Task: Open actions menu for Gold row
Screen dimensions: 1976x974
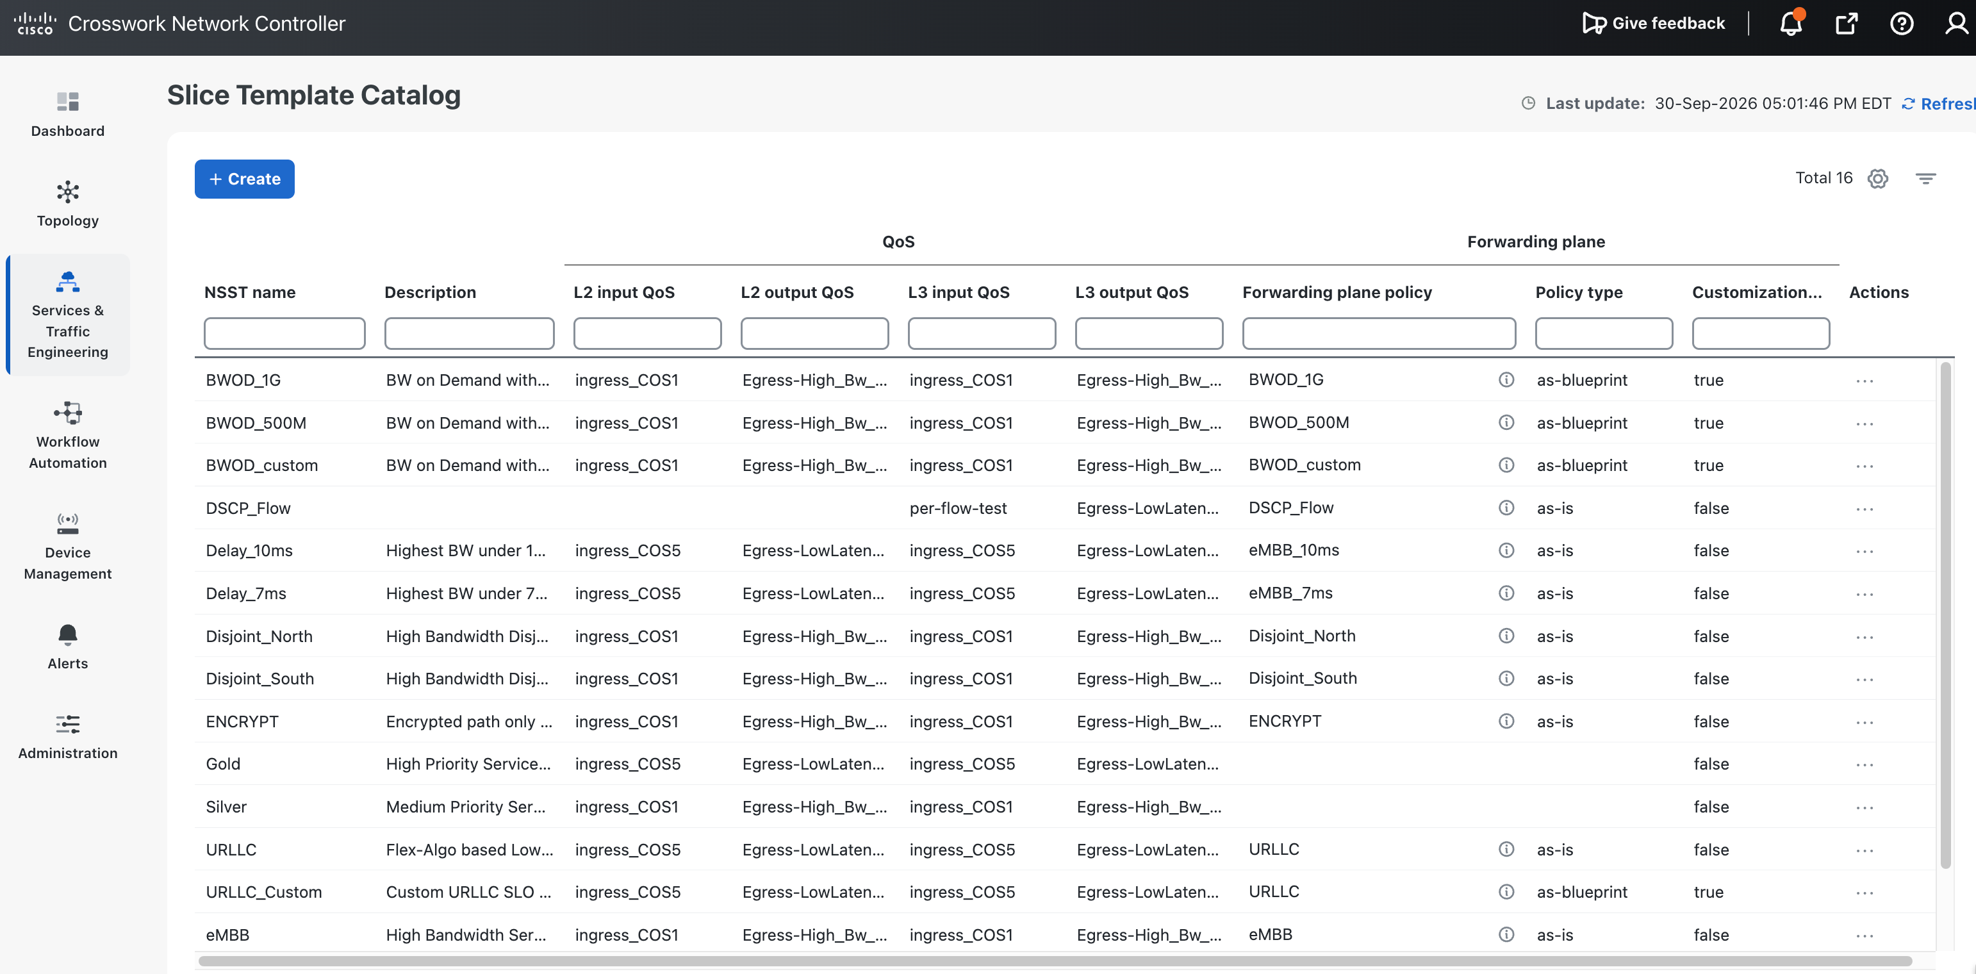Action: point(1865,764)
